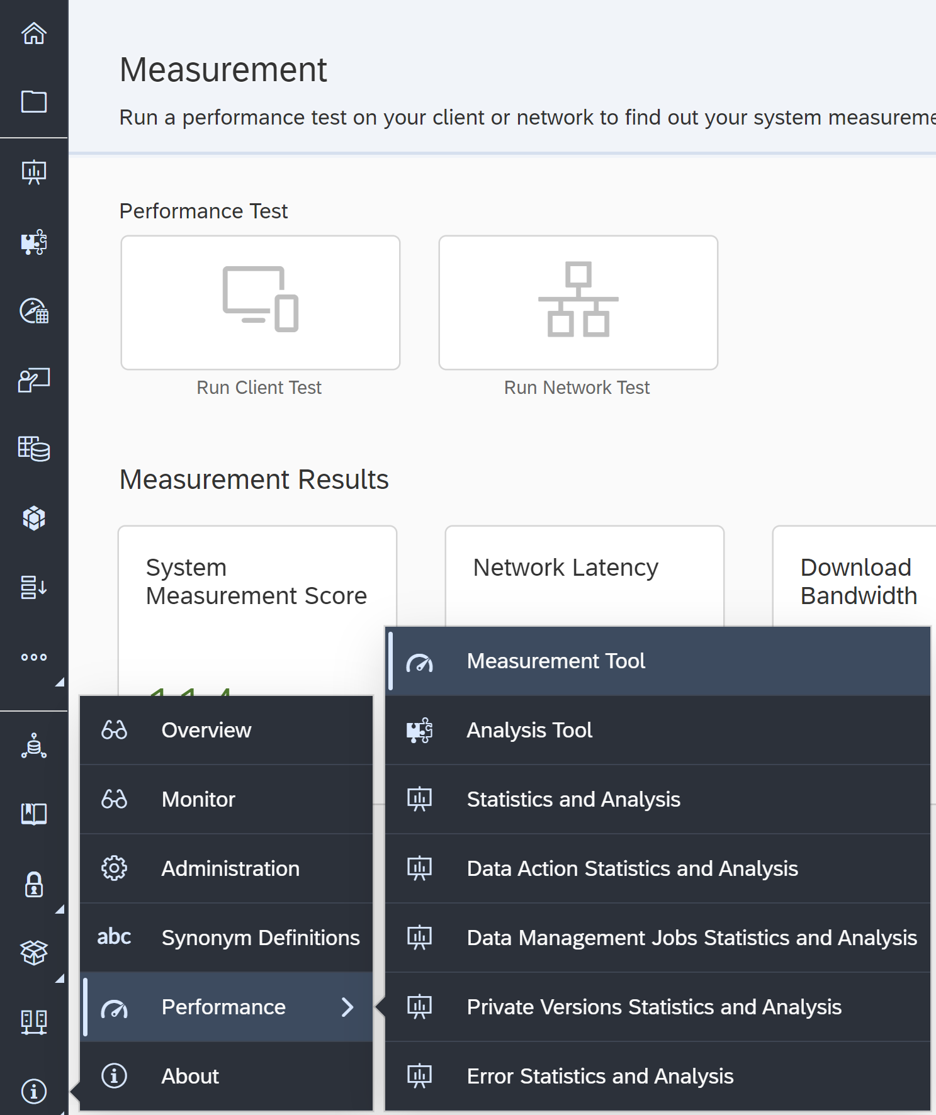Select Performance menu entry
The image size is (936, 1115).
227,1007
